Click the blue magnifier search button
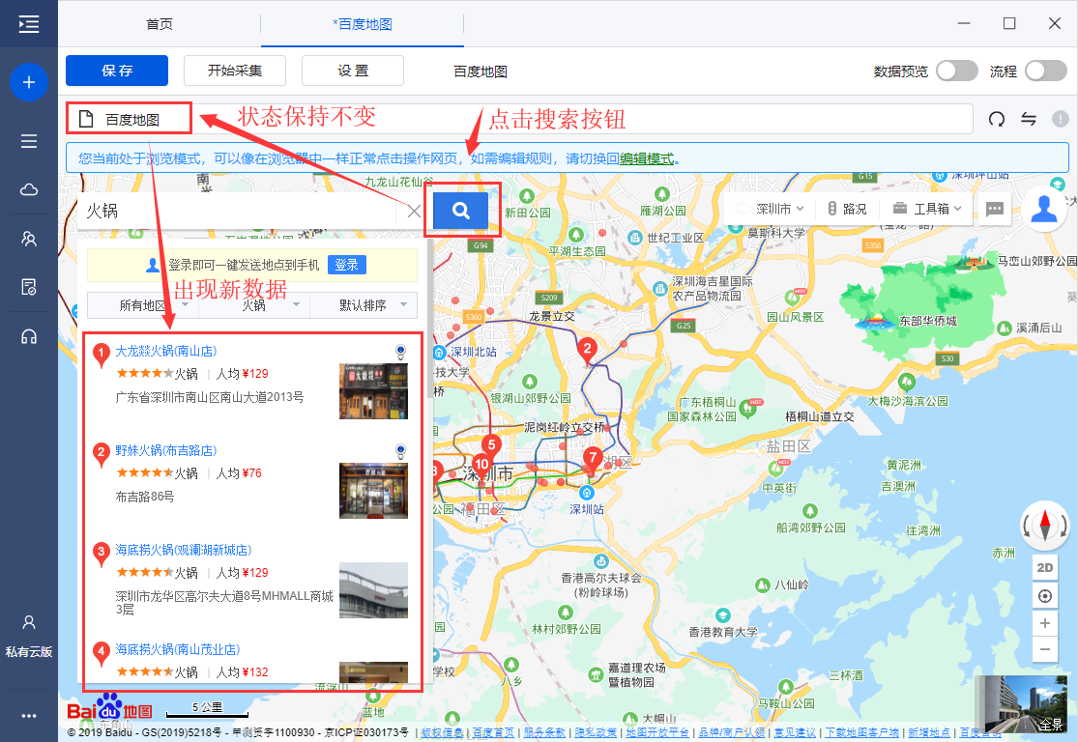 [x=460, y=211]
